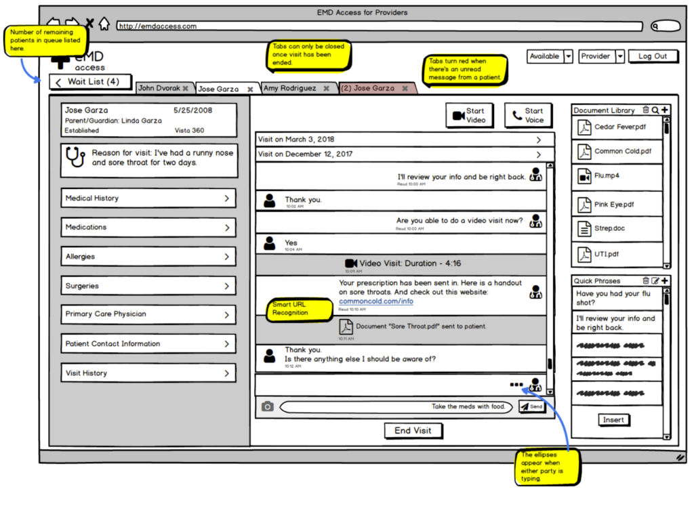Click the up arrow of the chat scrollbar
This screenshot has width=694, height=506.
pyautogui.click(x=550, y=165)
